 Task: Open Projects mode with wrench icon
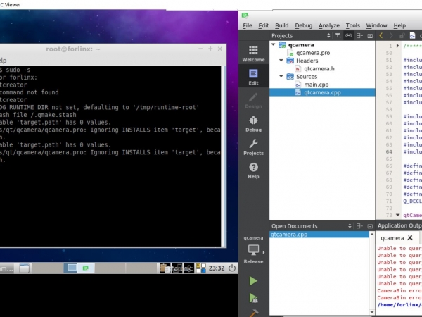click(x=253, y=147)
